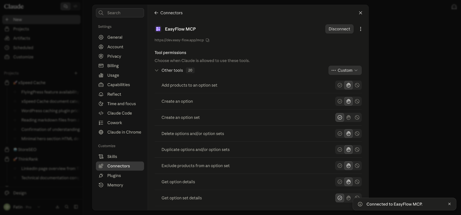
Task: Needs-approval hand icon for 'Create an option'
Action: click(348, 102)
